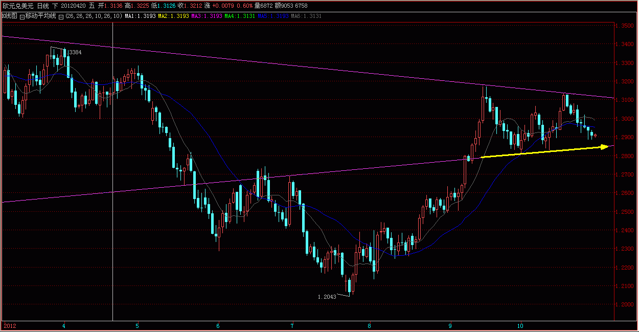Click month 4 on the time axis

point(64,325)
